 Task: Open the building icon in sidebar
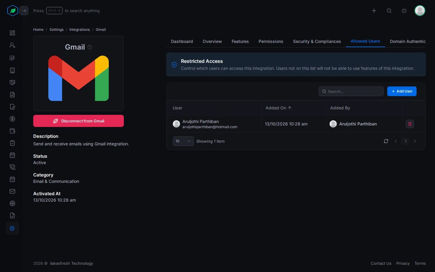pos(12,70)
